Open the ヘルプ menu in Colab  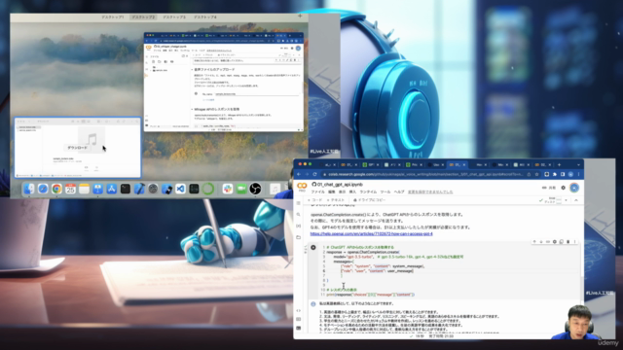399,192
